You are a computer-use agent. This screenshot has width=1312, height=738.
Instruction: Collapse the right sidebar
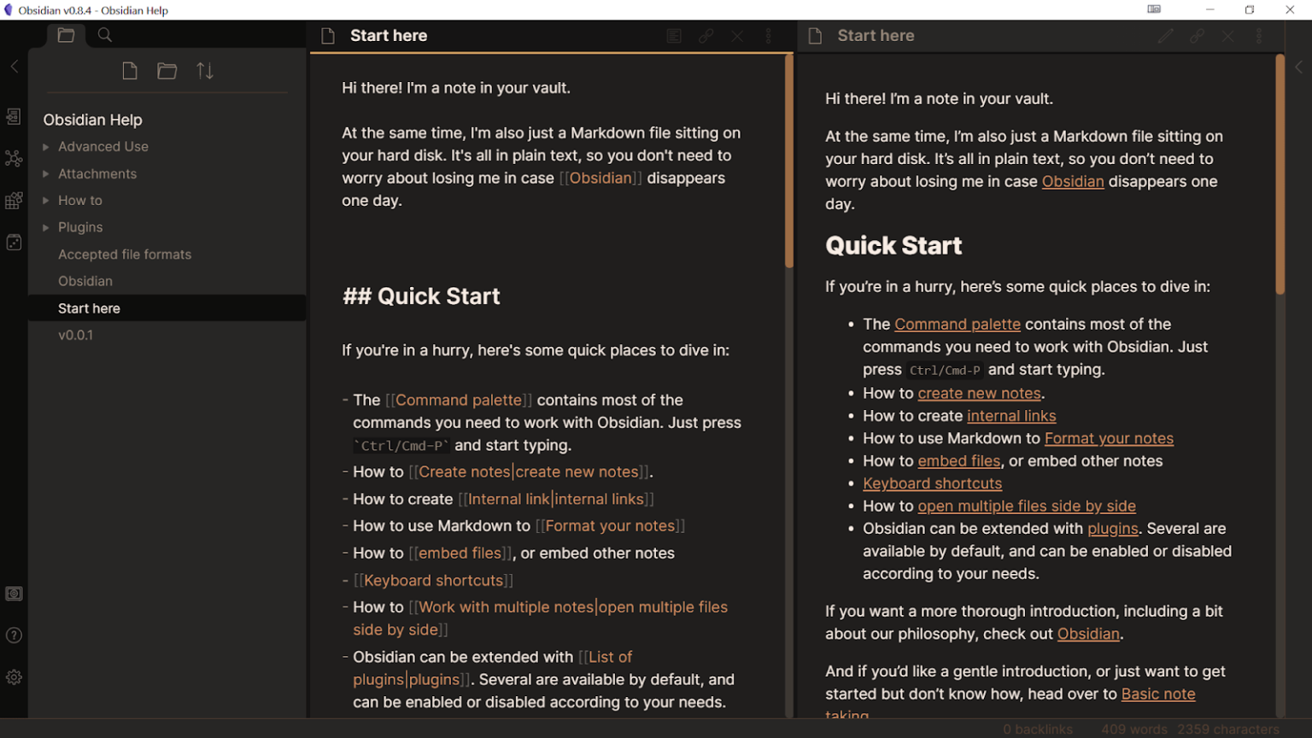pos(1298,66)
